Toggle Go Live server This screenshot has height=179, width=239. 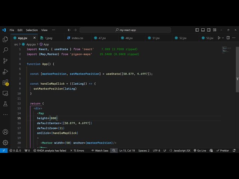(x=200, y=151)
